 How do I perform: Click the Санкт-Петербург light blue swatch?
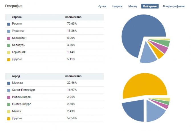(9, 90)
